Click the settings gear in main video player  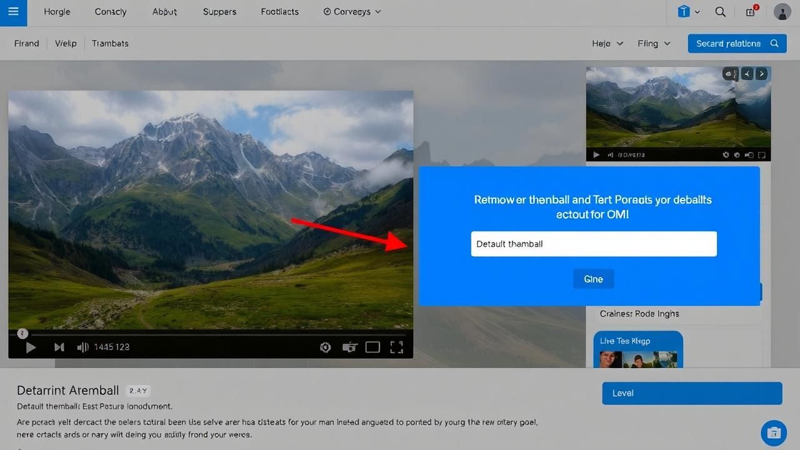coord(325,347)
